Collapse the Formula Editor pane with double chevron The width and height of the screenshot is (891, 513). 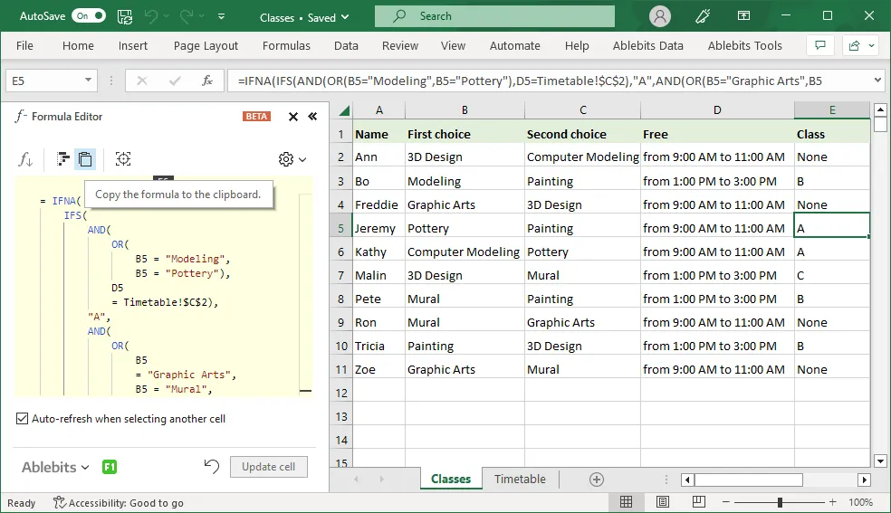(312, 117)
